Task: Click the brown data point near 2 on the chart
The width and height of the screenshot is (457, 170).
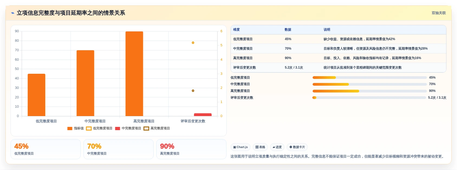Action: (x=193, y=91)
